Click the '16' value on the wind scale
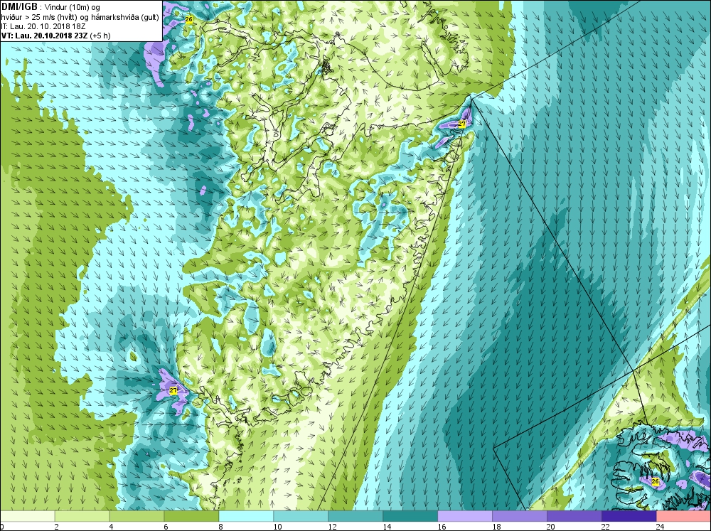Image resolution: width=711 pixels, height=531 pixels. [x=442, y=527]
